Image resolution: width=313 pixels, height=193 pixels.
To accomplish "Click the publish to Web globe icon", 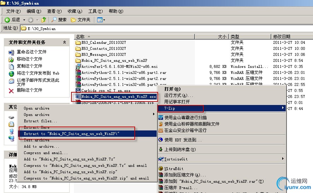I will tap(11, 74).
